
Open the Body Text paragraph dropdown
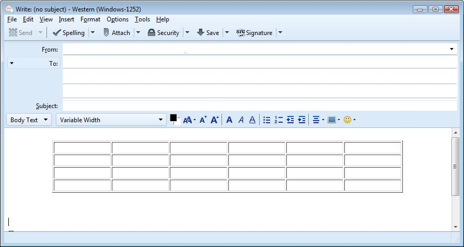(29, 120)
